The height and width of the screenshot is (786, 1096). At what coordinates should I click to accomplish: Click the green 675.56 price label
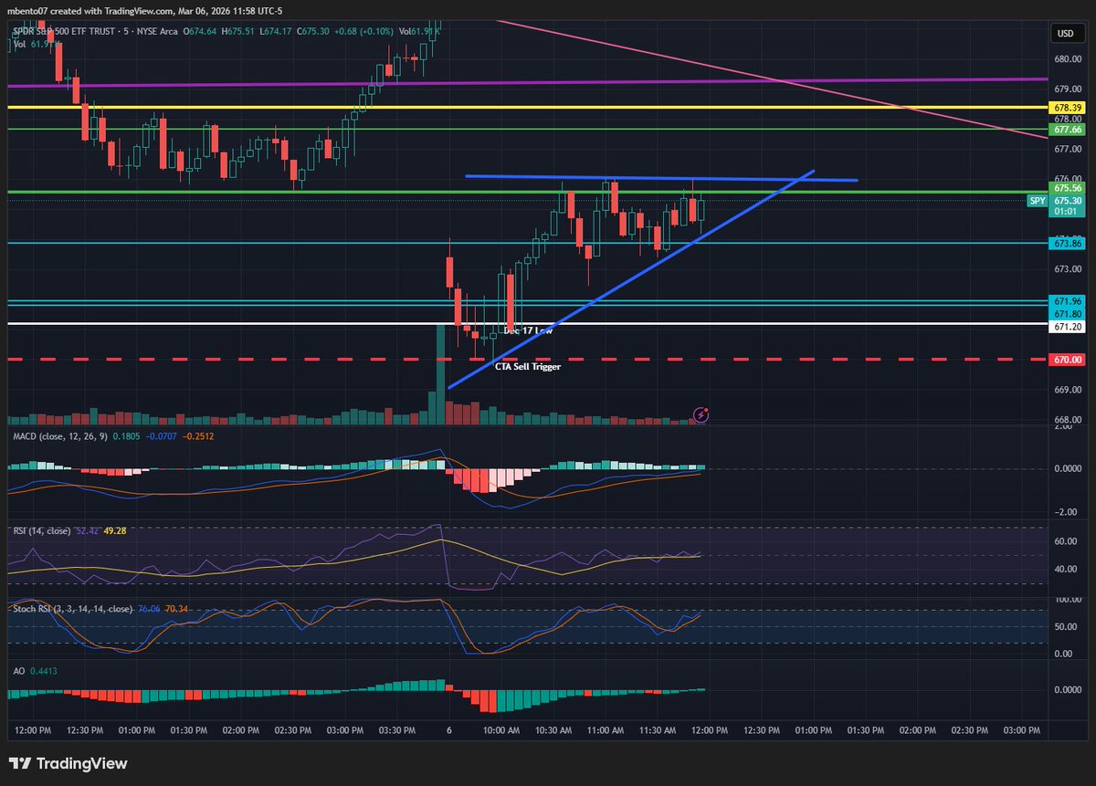coord(1068,188)
